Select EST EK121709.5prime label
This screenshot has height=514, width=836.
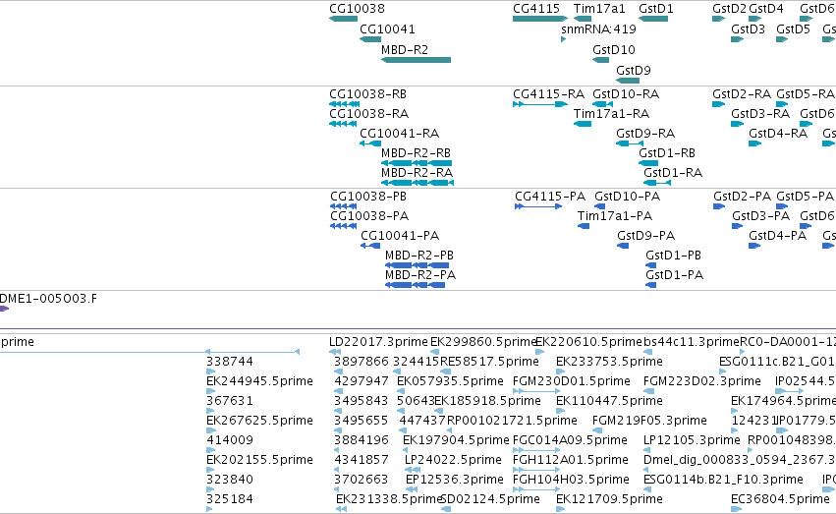tap(609, 499)
